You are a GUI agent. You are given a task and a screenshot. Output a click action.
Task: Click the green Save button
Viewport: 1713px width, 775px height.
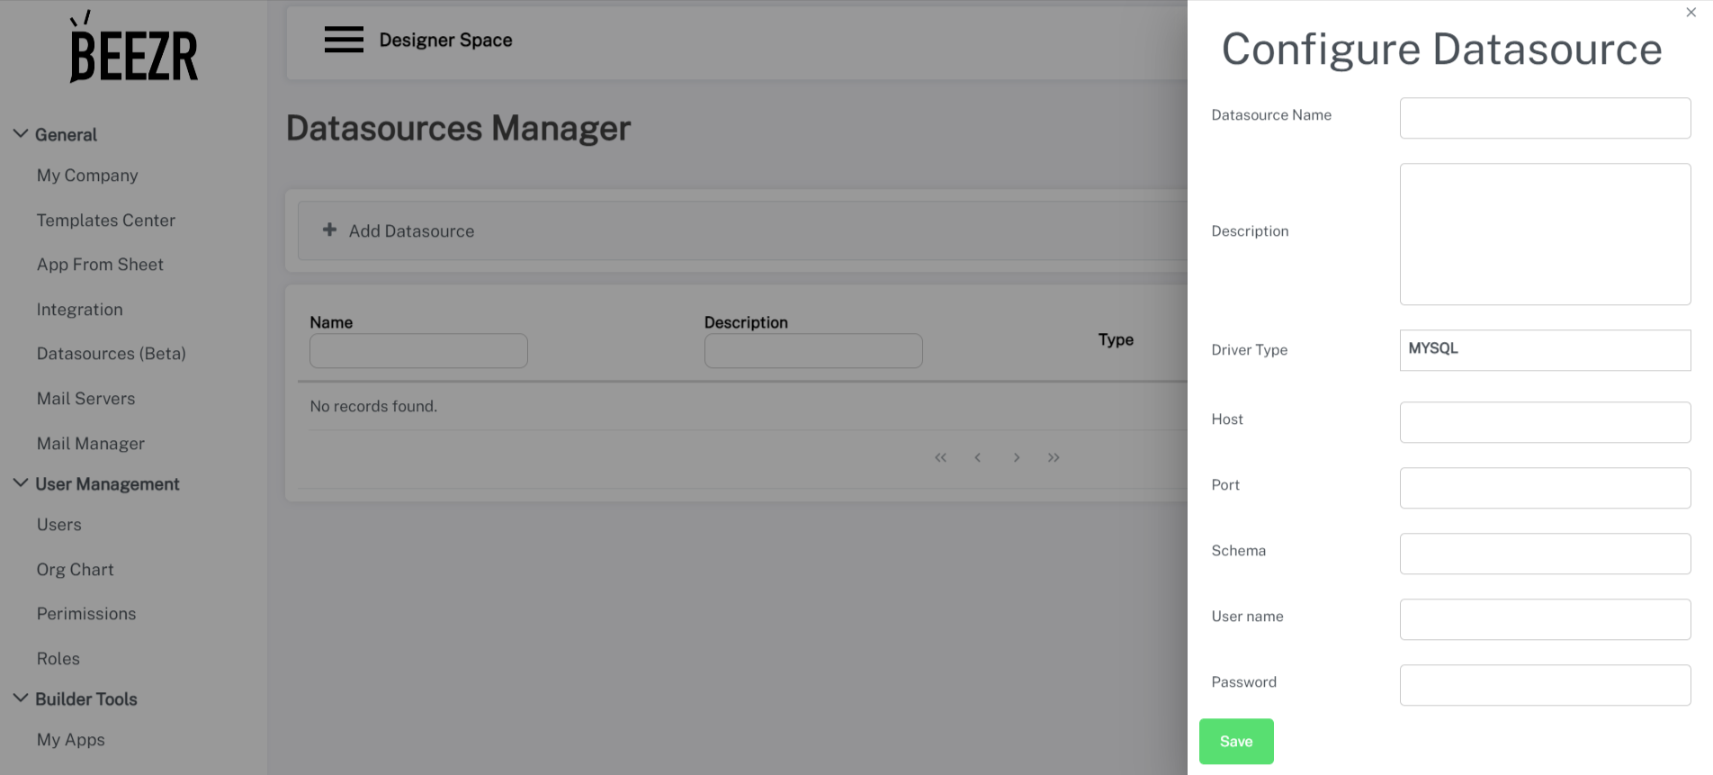(1235, 742)
